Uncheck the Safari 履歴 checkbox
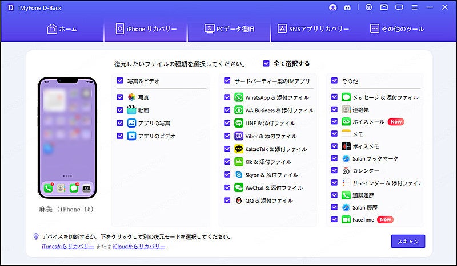Viewport: 457px width, 266px height. click(334, 207)
